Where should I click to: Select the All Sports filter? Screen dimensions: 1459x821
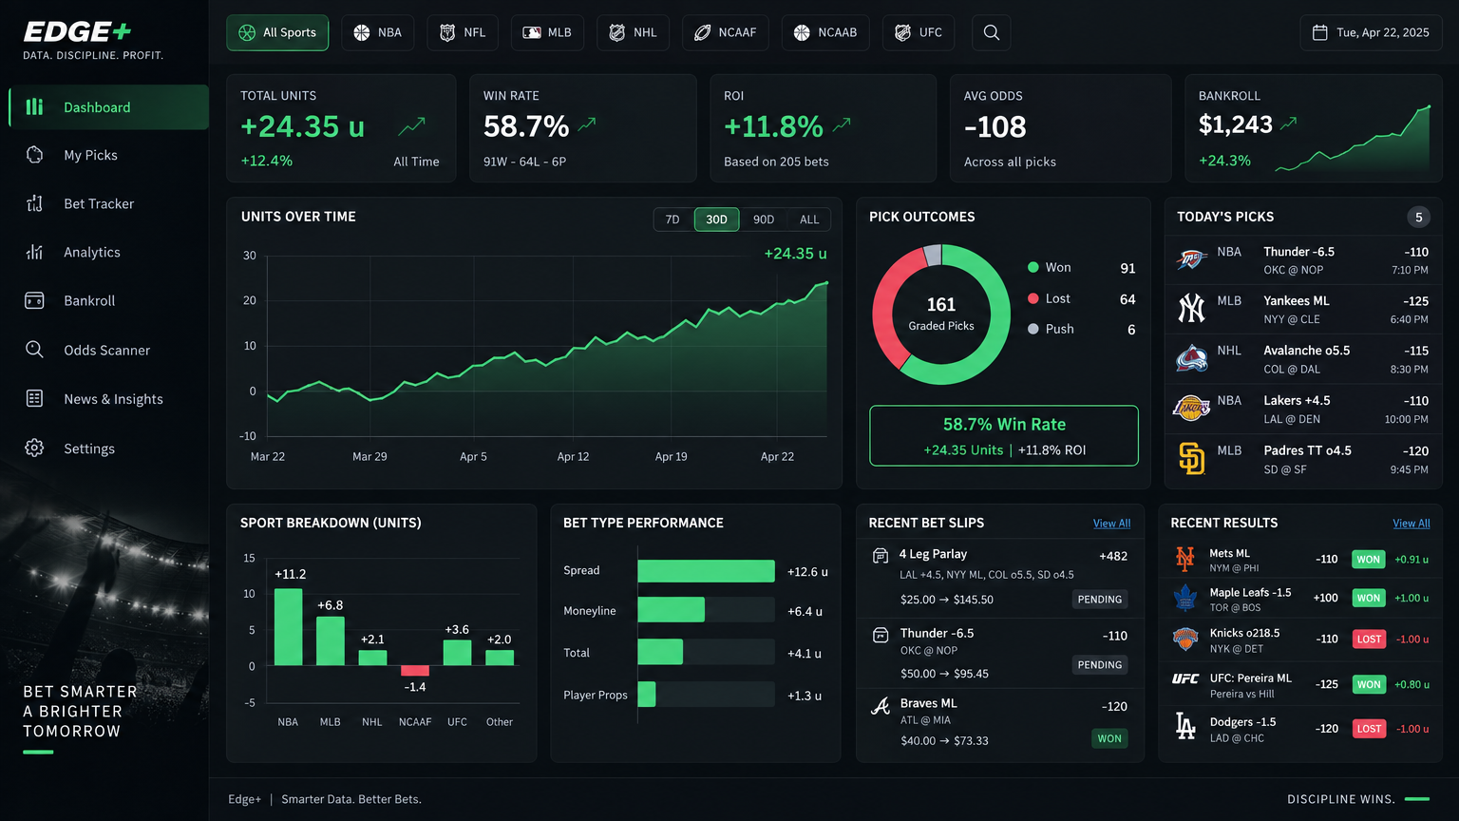pyautogui.click(x=277, y=32)
